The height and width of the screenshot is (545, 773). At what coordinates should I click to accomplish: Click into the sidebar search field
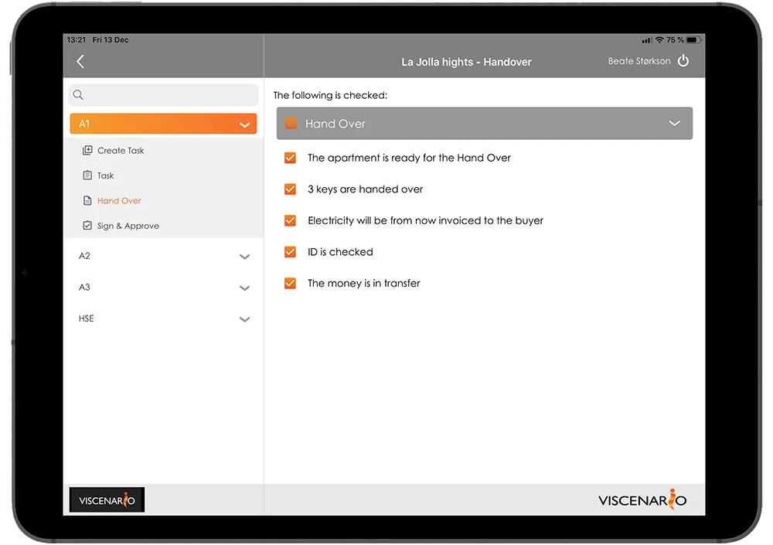[x=164, y=94]
